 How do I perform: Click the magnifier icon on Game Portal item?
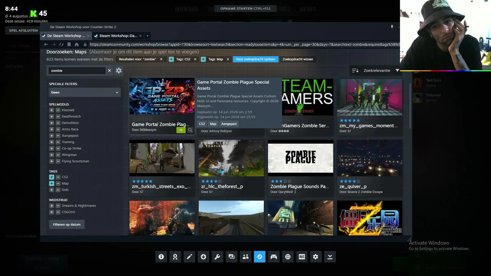190,130
